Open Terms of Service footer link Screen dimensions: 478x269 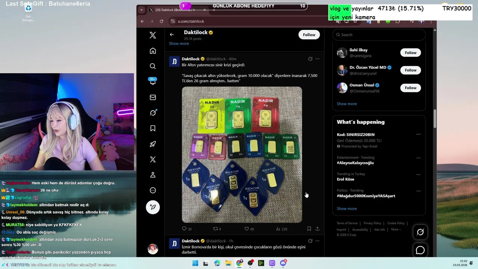(347, 223)
